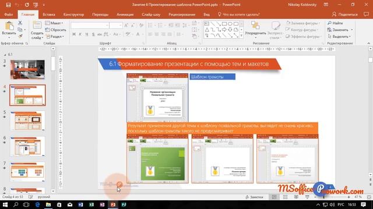Screen dimensions: 373x209
Task: Align text left in the paragraph group
Action: pyautogui.click(x=150, y=34)
